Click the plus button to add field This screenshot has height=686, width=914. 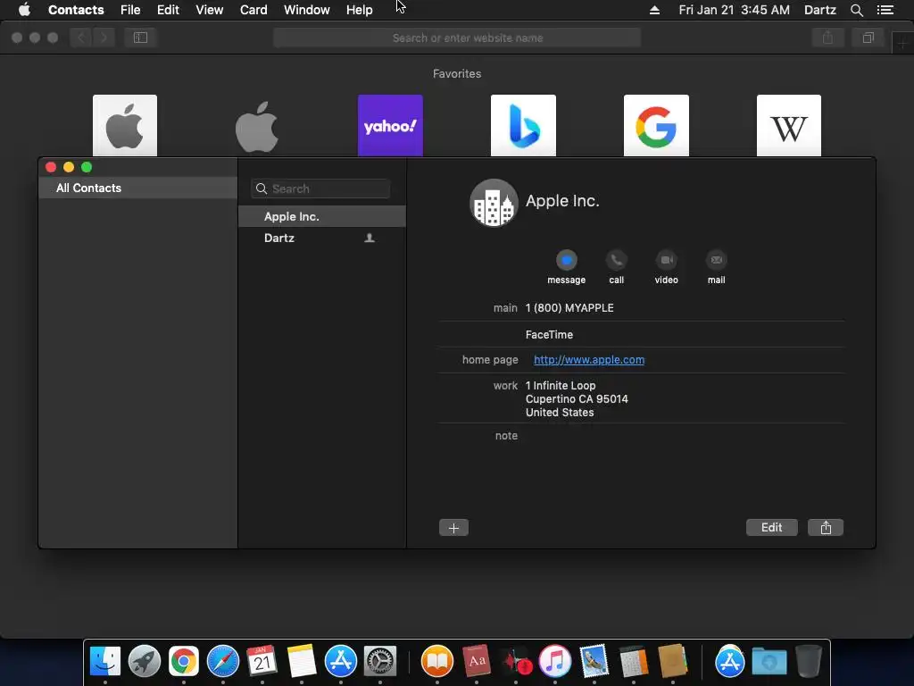tap(453, 528)
